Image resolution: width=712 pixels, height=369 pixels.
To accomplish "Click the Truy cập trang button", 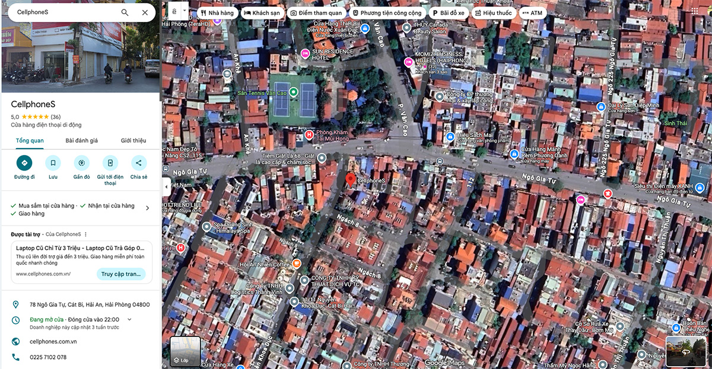I will [121, 274].
